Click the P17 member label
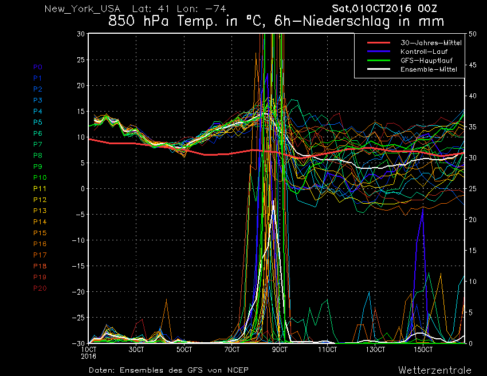The image size is (487, 376). [40, 255]
